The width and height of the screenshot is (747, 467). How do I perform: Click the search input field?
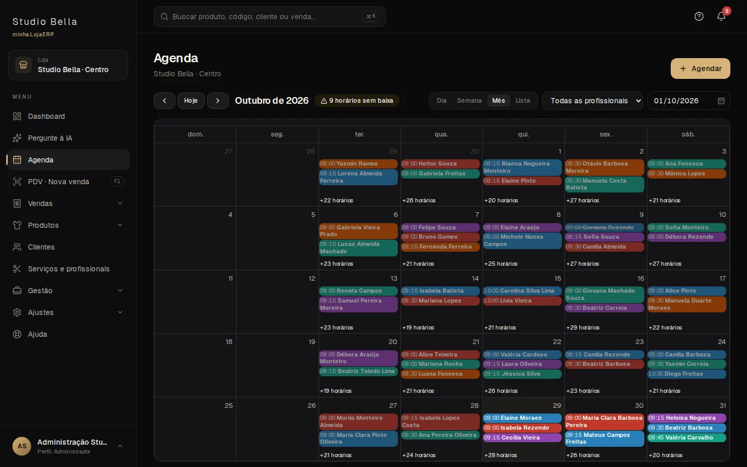(270, 17)
